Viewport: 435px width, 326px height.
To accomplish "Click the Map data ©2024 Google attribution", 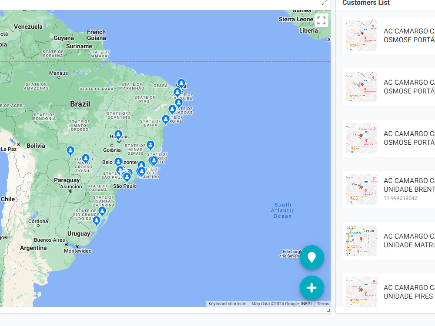I will coord(281,303).
